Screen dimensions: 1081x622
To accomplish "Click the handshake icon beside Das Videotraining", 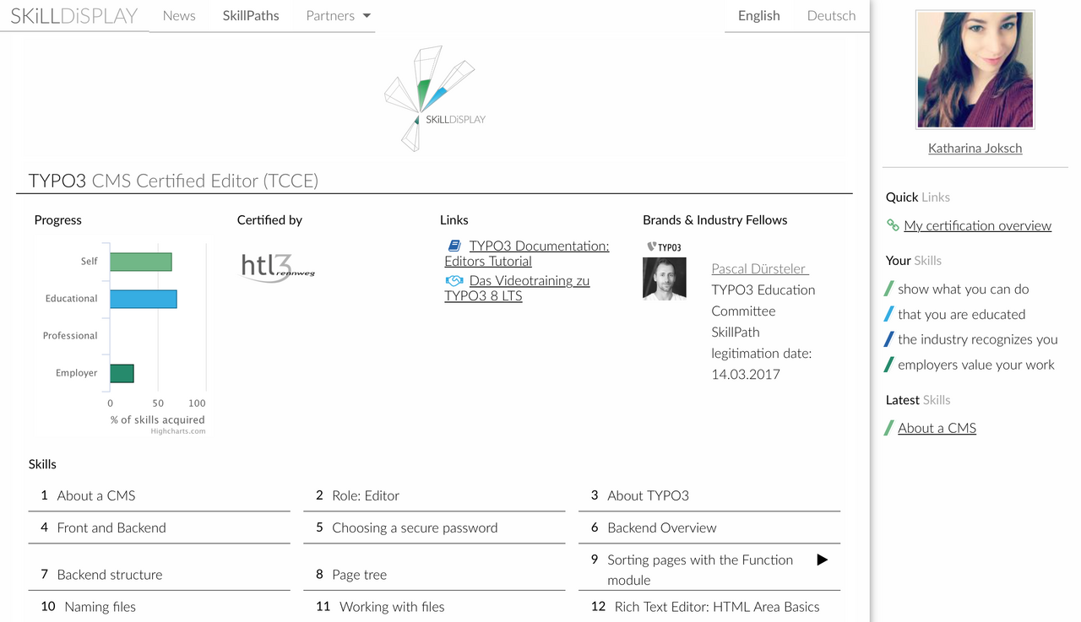I will [454, 280].
